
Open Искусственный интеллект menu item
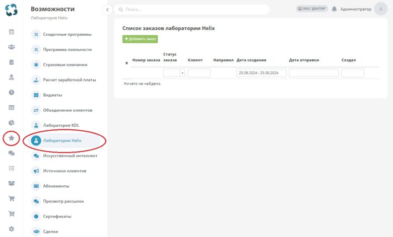pyautogui.click(x=65, y=155)
